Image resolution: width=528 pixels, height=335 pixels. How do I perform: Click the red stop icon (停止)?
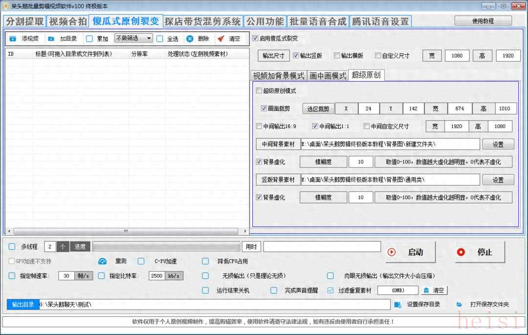coord(461,252)
